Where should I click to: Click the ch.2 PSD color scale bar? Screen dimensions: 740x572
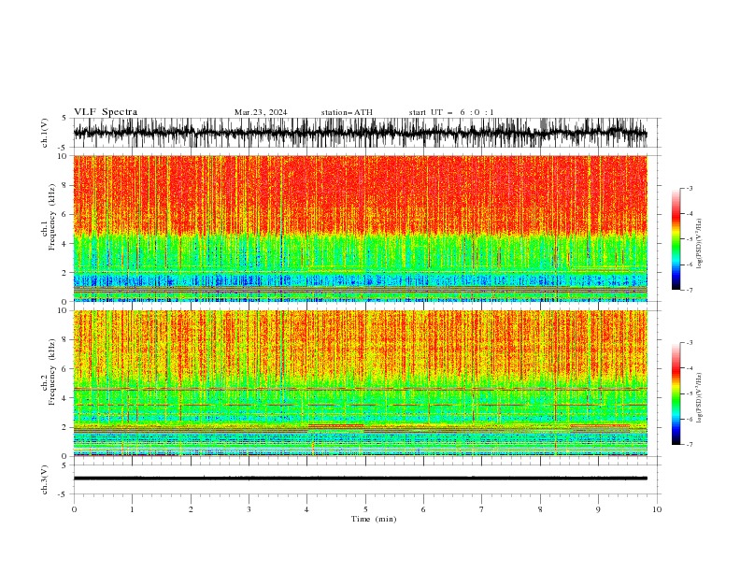[x=676, y=393]
